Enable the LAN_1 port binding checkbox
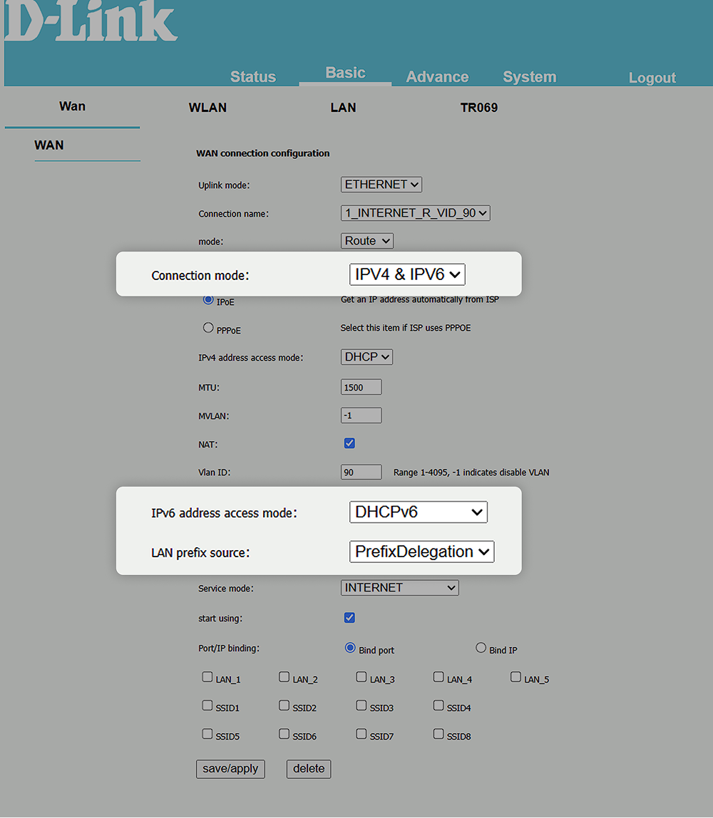713x818 pixels. [207, 678]
